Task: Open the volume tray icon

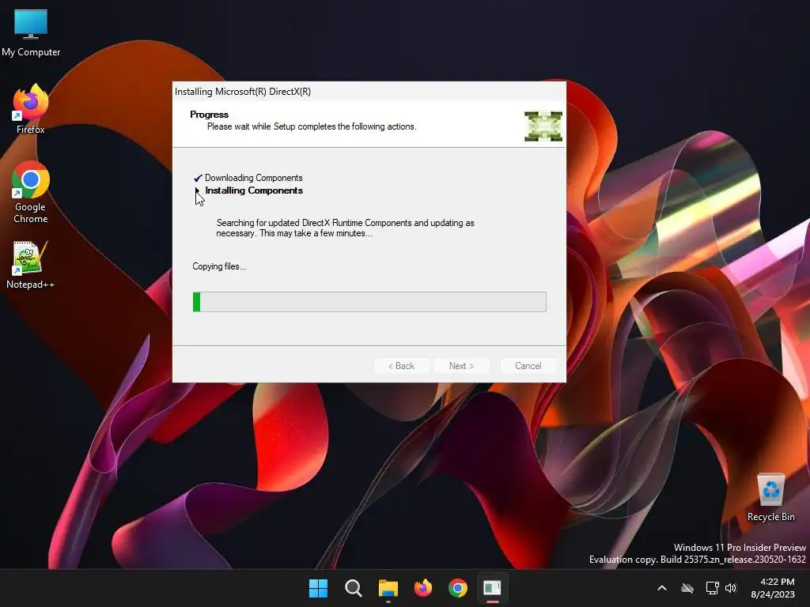Action: click(730, 588)
